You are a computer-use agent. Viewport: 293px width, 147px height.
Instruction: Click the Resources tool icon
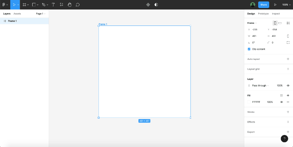[x=61, y=5]
